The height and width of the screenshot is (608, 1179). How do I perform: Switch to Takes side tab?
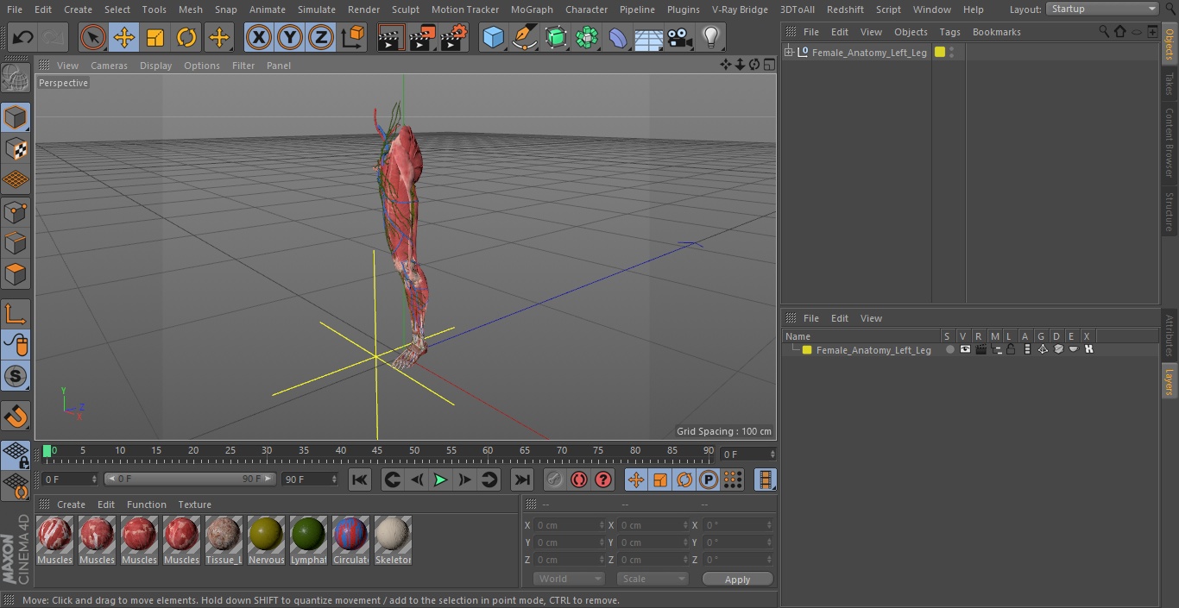click(1170, 84)
